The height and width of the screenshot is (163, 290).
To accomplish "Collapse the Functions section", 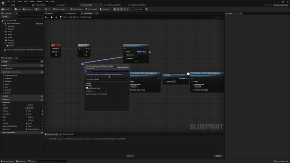I will (x=2, y=72).
